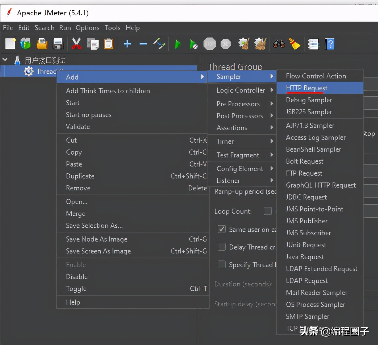Click the Cut scissors icon

pyautogui.click(x=76, y=44)
